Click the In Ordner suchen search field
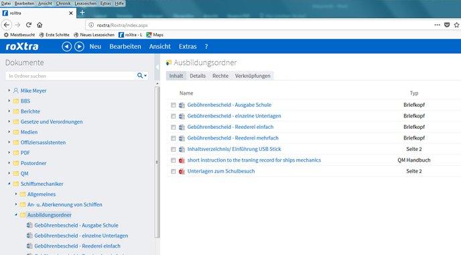Viewport: 461px width, 255px height. coord(70,76)
